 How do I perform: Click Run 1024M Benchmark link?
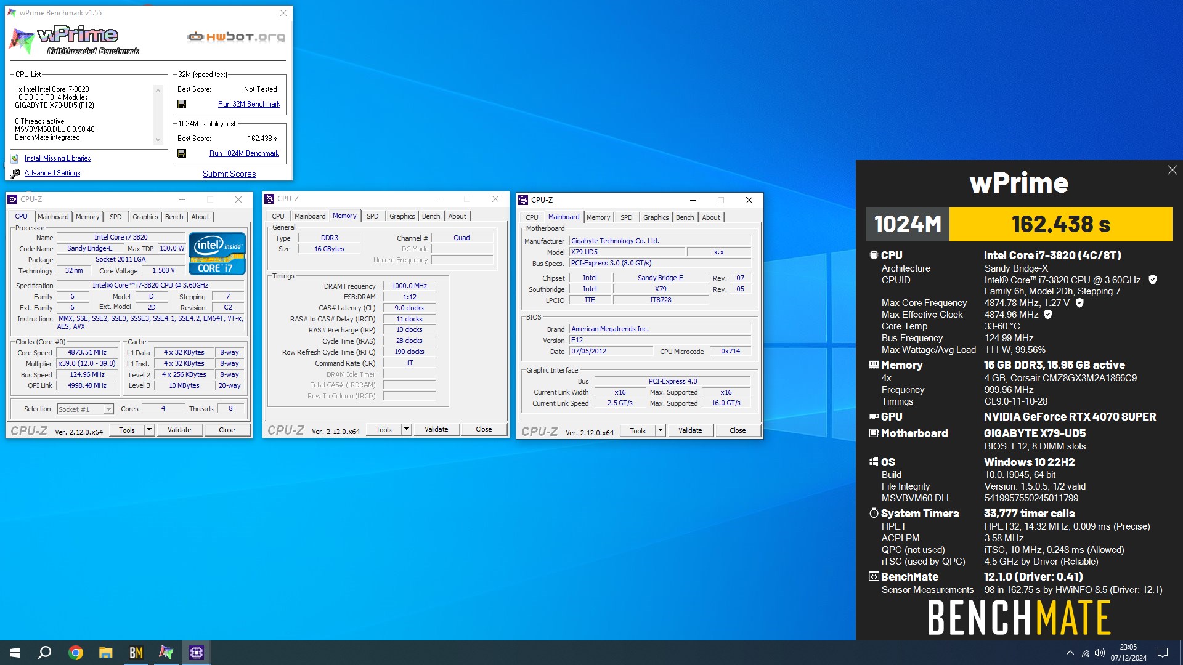(x=244, y=153)
